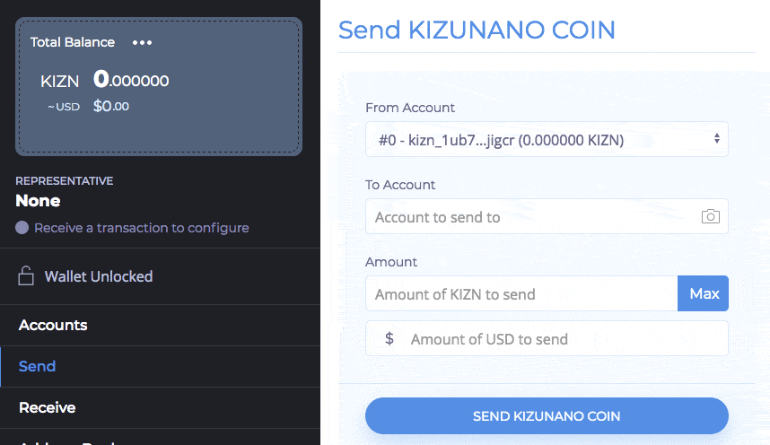The height and width of the screenshot is (445, 770).
Task: Click the KIZN balance amount
Action: (131, 80)
